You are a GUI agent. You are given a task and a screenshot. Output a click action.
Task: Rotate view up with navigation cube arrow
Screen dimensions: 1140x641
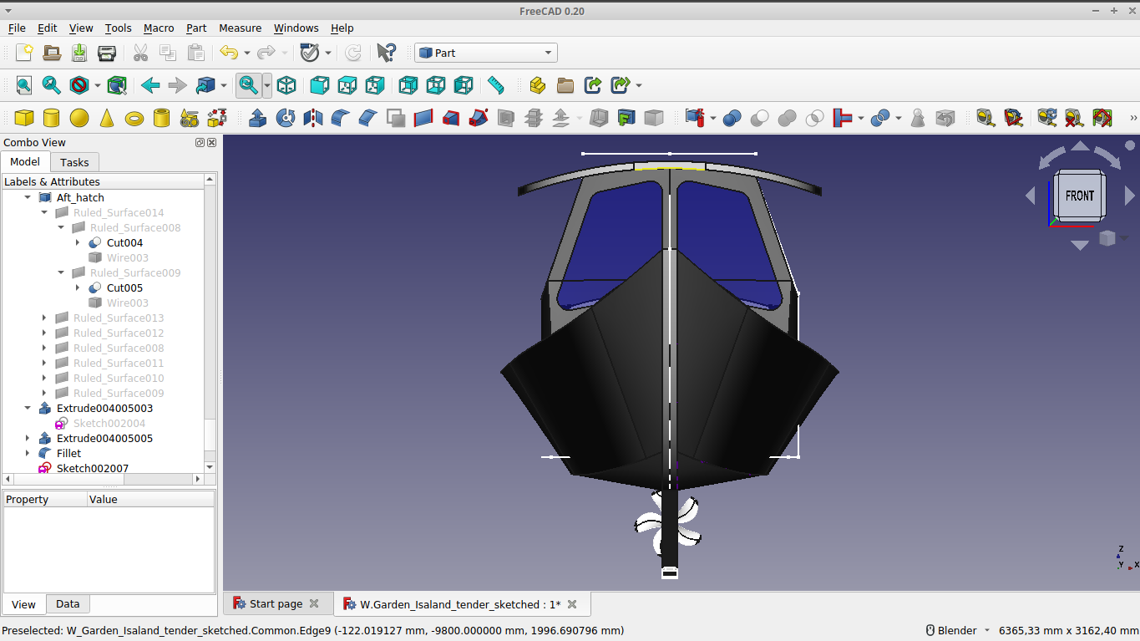click(x=1080, y=146)
